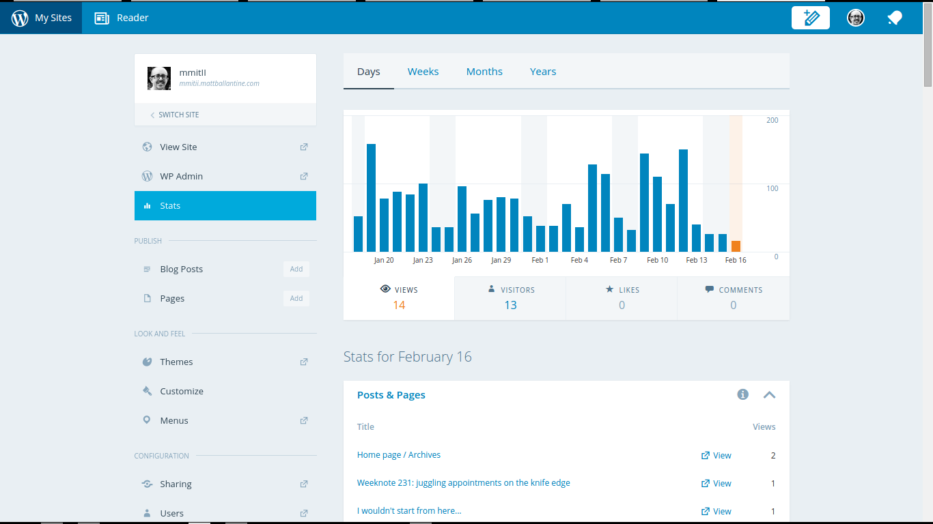This screenshot has width=933, height=524.
Task: Collapse the Posts & Pages panel chevron
Action: [x=770, y=394]
